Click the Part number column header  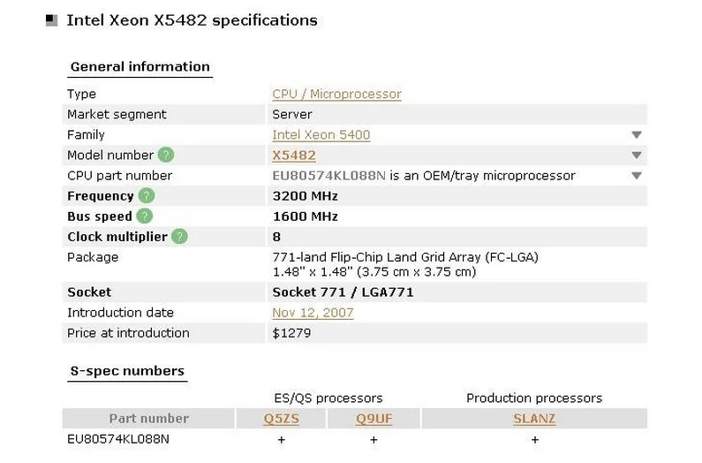[148, 419]
